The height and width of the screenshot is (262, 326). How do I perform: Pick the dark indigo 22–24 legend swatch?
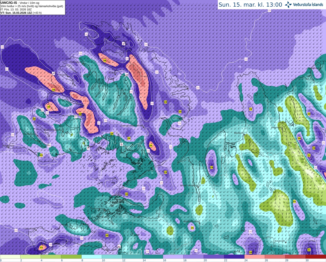(x=234, y=257)
